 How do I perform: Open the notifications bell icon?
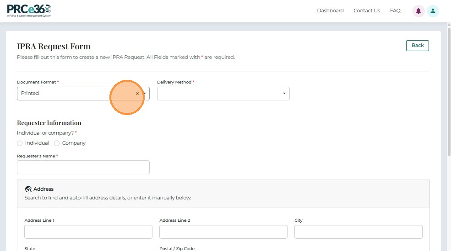click(x=418, y=11)
